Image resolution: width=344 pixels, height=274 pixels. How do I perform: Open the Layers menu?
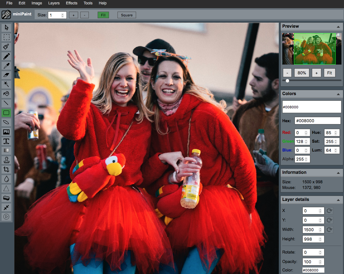(54, 3)
